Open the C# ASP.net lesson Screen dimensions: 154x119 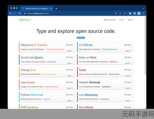tap(86, 45)
